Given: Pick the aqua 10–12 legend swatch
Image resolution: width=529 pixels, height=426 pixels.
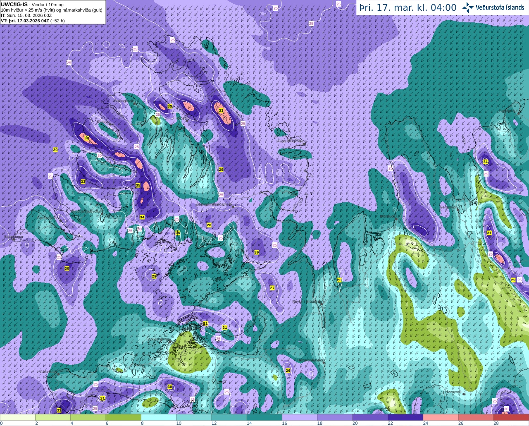Looking at the screenshot, I should click(x=194, y=417).
